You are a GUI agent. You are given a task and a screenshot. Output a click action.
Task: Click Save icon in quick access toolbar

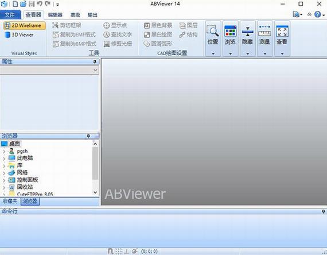pyautogui.click(x=32, y=4)
